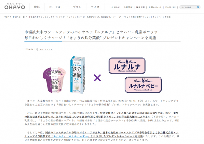Go to お知らせ in the header
This screenshot has width=204, height=144.
(x=116, y=7)
